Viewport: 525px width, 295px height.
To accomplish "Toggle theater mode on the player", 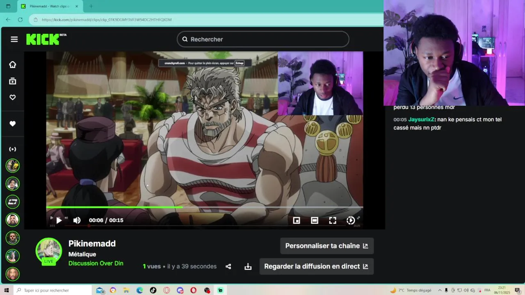I will point(315,220).
